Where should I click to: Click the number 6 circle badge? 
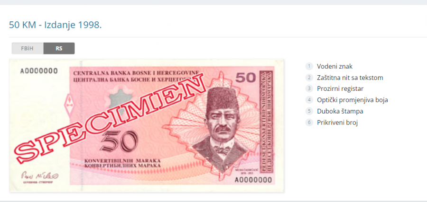[309, 123]
